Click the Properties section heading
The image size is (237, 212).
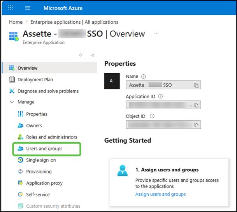click(120, 64)
